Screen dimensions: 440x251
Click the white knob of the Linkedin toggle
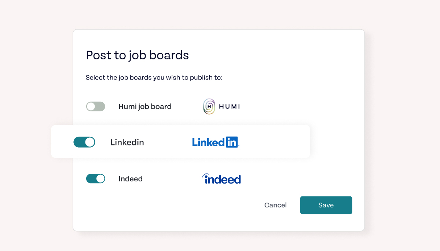89,142
